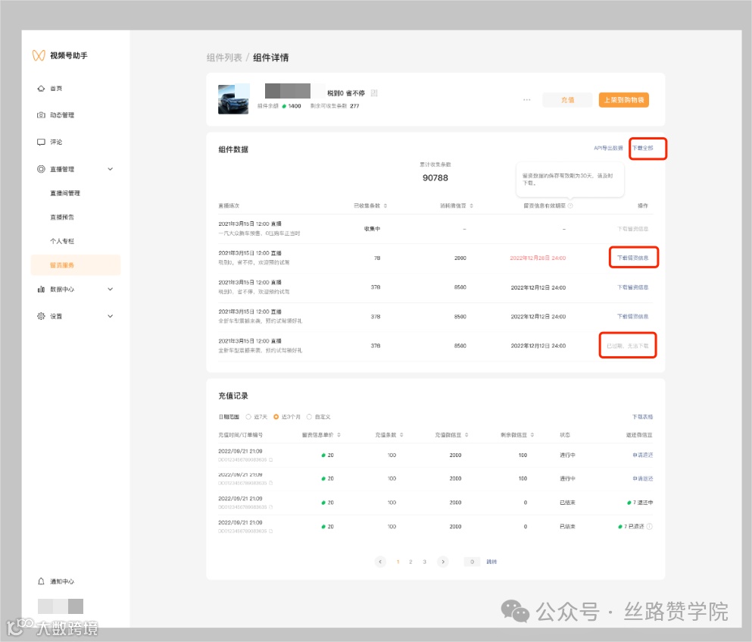Expand the 设置 menu chevron
The image size is (752, 642).
pyautogui.click(x=111, y=316)
